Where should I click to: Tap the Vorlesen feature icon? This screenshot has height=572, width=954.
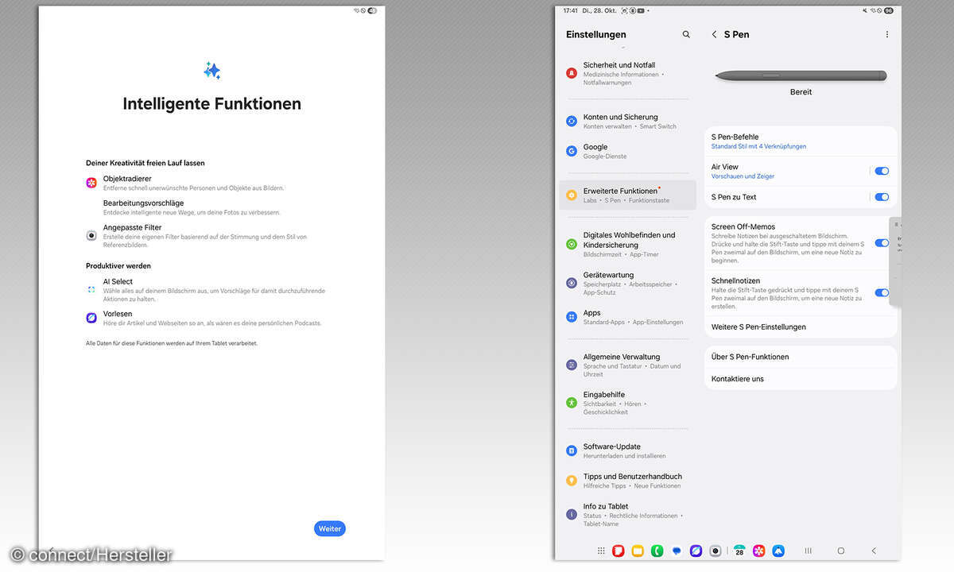(x=90, y=317)
